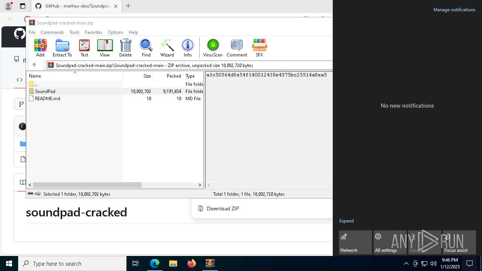Viewport: 482px width, 271px height.
Task: Open Task View on taskbar
Action: (x=136, y=263)
